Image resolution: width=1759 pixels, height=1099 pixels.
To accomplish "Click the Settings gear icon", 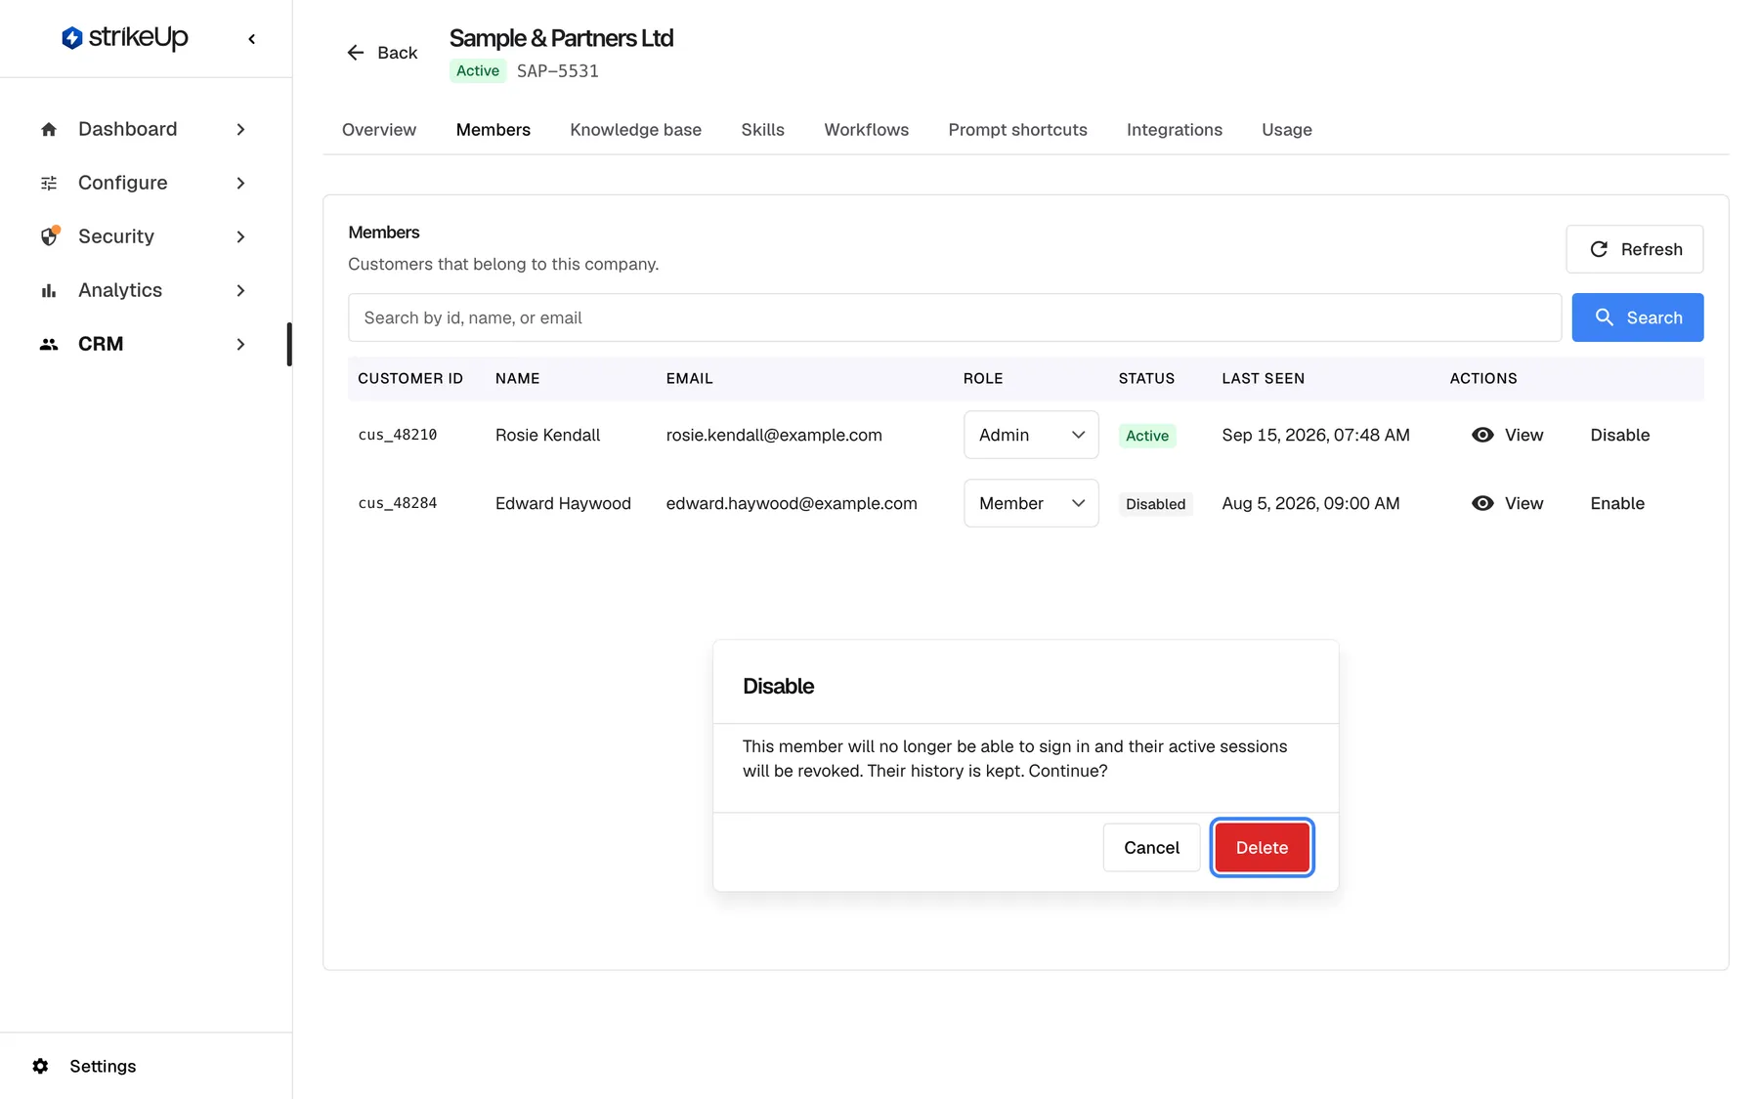I will pos(40,1066).
